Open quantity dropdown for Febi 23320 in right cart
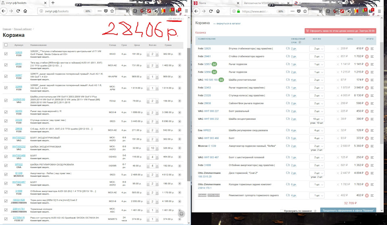This screenshot has height=225, width=387. (317, 96)
